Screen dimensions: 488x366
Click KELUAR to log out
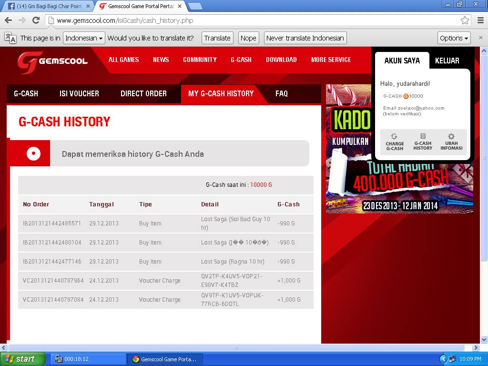(x=447, y=61)
